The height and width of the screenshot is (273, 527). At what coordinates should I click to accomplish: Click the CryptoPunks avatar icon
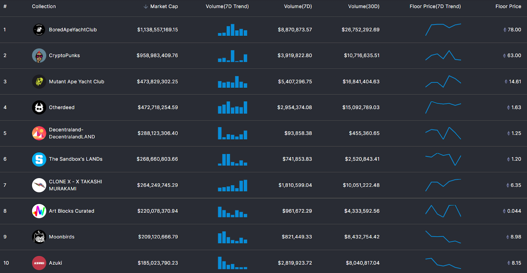point(39,56)
